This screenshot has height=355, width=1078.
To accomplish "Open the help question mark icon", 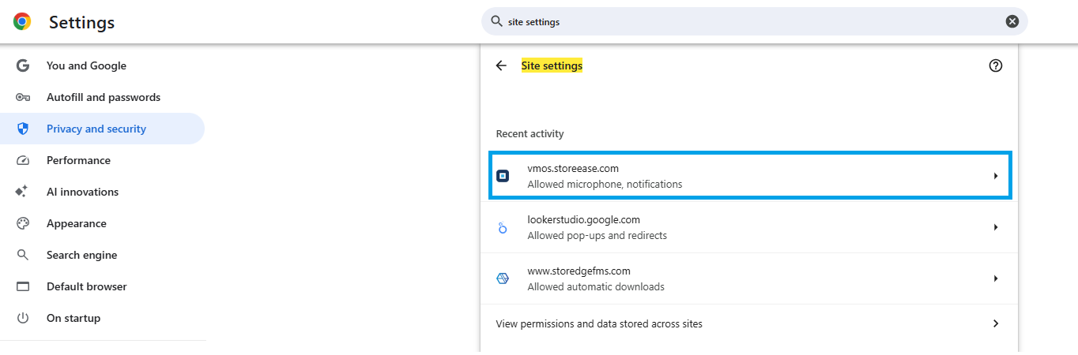I will click(996, 65).
